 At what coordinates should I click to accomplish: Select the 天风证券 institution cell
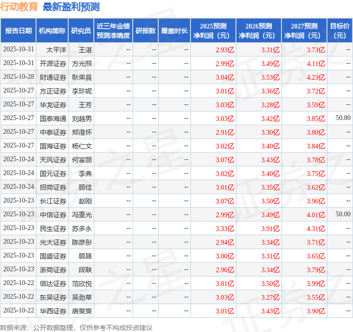(x=53, y=160)
